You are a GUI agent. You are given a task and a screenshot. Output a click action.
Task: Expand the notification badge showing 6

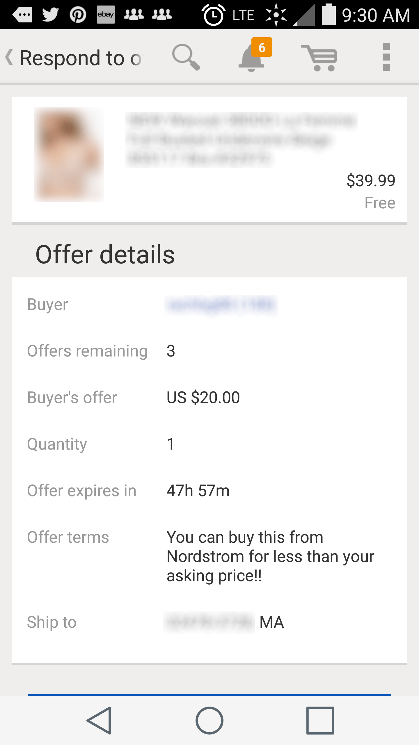[x=262, y=47]
